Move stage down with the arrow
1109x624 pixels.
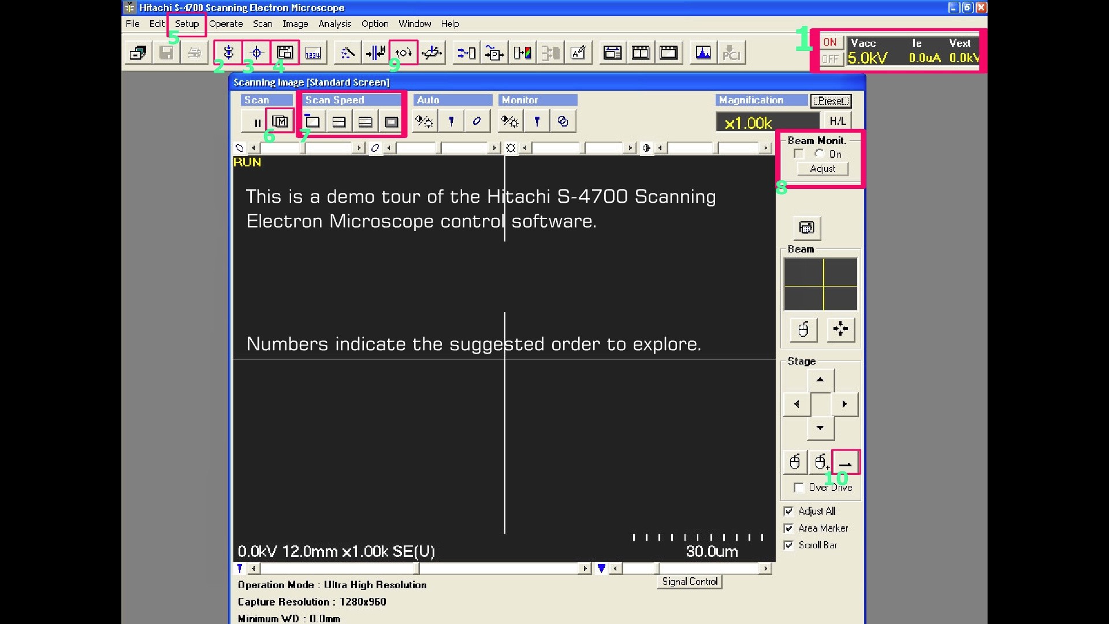820,428
